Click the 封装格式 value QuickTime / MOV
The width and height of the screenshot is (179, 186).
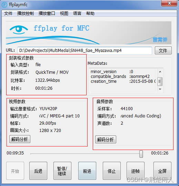(x=52, y=72)
